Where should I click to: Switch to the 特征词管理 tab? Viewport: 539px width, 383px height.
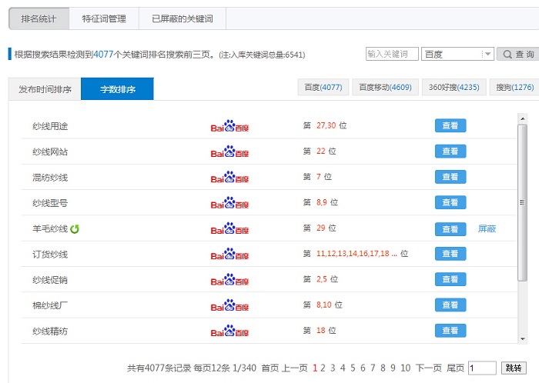tap(104, 18)
